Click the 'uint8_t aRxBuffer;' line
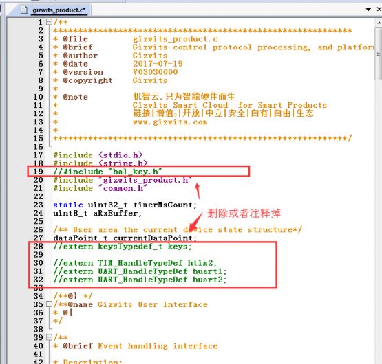The height and width of the screenshot is (364, 382). (98, 213)
